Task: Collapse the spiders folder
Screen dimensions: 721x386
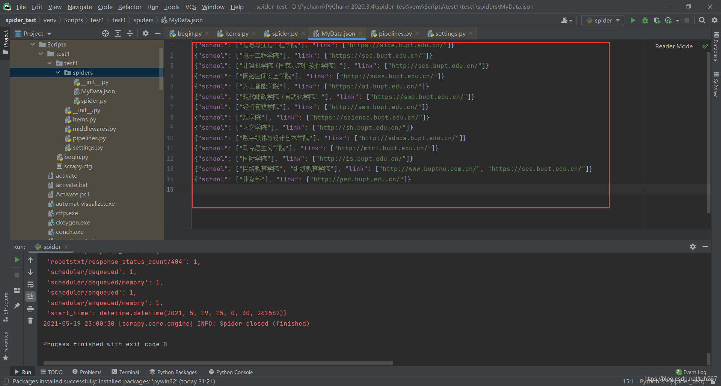Action: (58, 72)
